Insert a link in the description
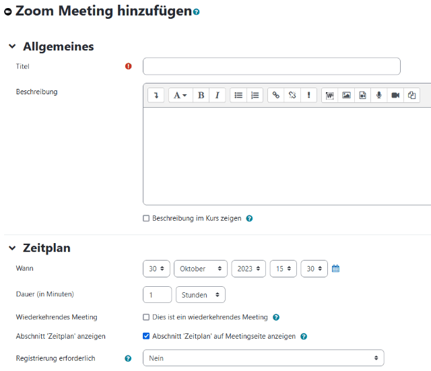Viewport: 431px width, 371px height. [x=276, y=96]
